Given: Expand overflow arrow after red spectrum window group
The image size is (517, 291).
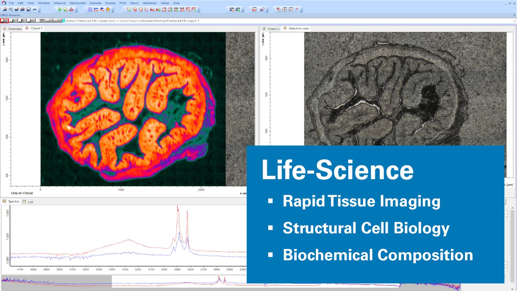Looking at the screenshot, I should tap(267, 11).
